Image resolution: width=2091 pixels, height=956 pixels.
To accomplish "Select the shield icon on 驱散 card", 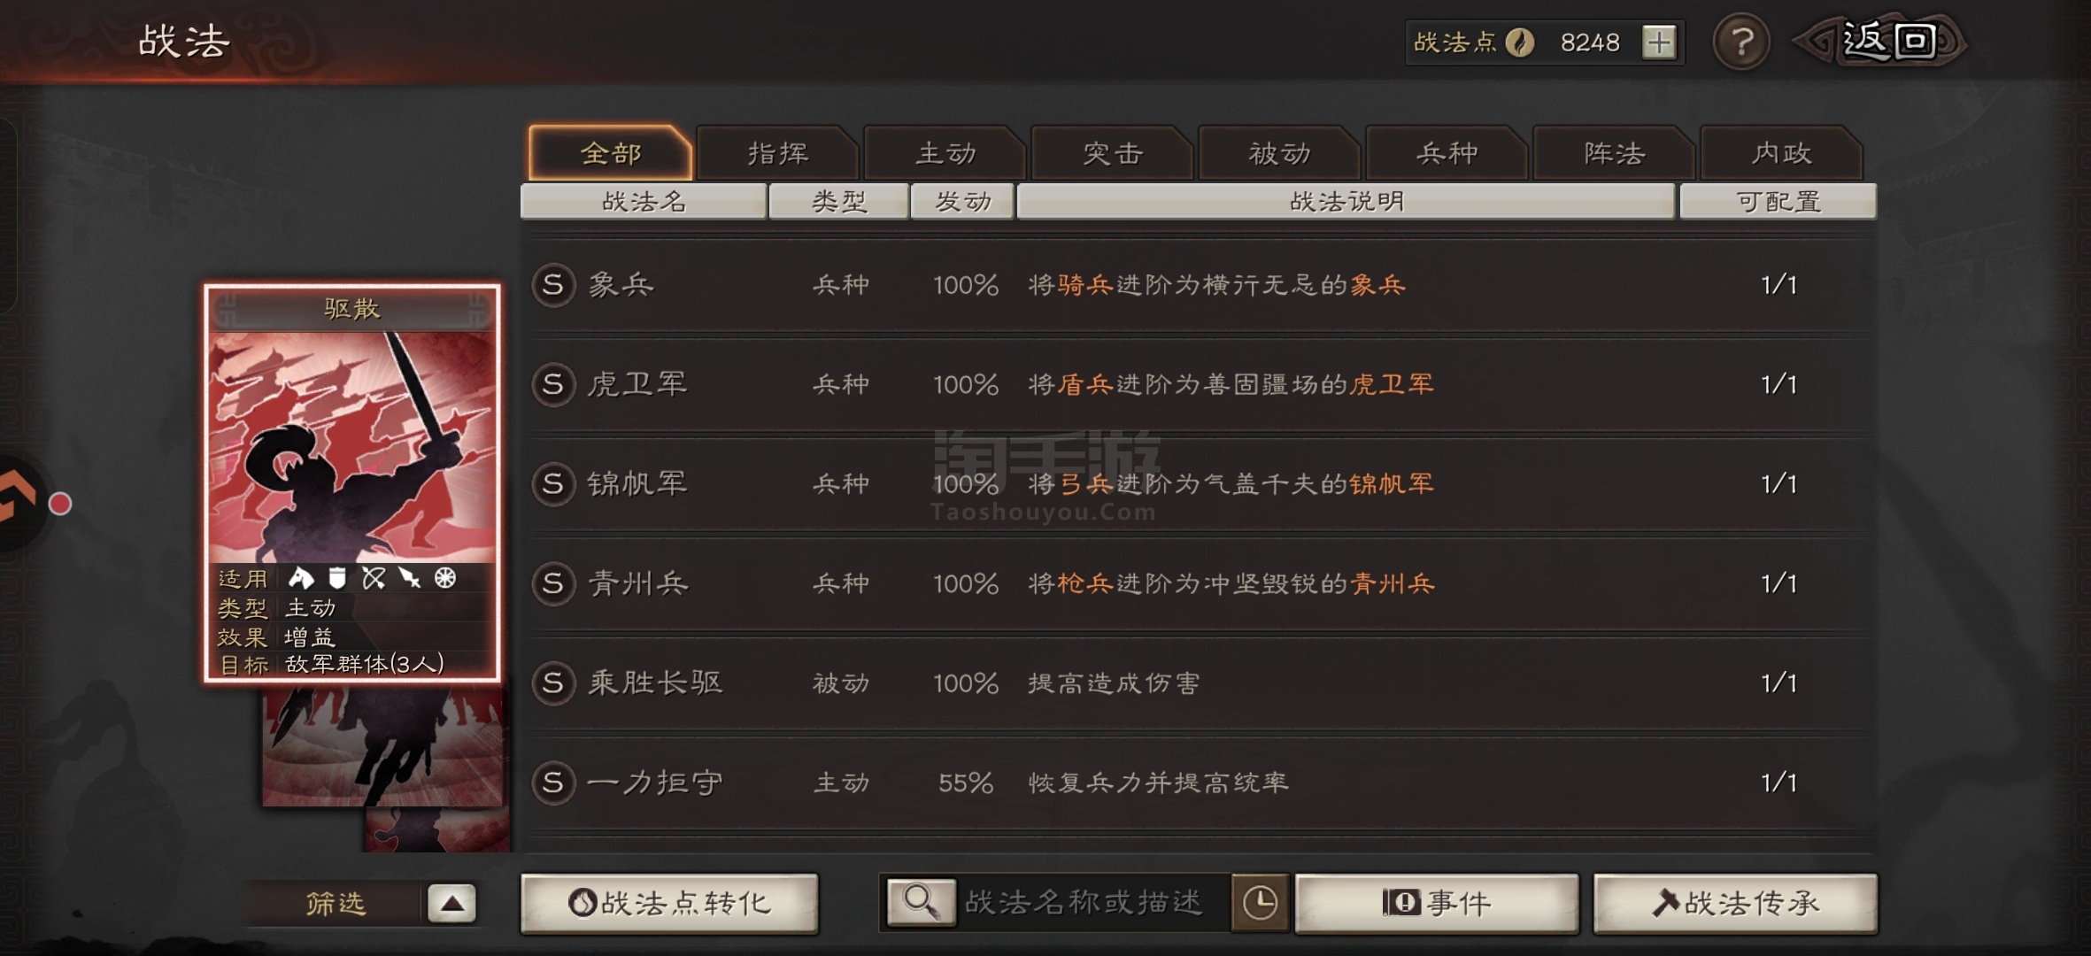I will 337,578.
